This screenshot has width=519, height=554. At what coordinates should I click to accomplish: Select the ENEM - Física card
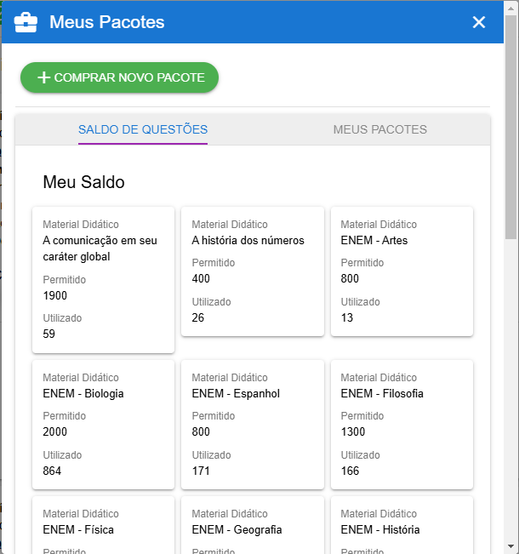click(x=103, y=528)
